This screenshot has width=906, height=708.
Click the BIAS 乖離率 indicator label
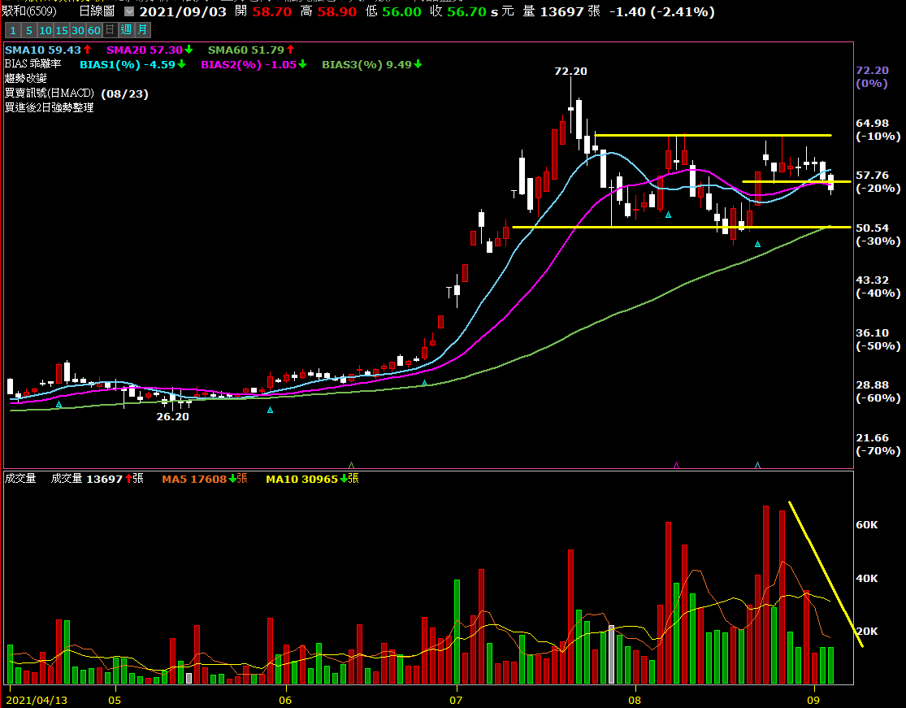(33, 64)
